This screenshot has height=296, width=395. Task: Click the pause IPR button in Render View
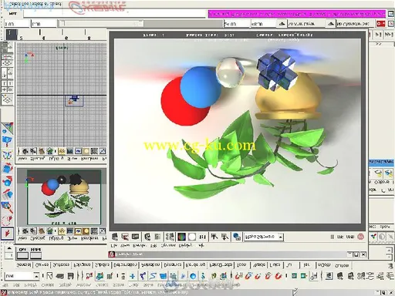tap(333, 237)
